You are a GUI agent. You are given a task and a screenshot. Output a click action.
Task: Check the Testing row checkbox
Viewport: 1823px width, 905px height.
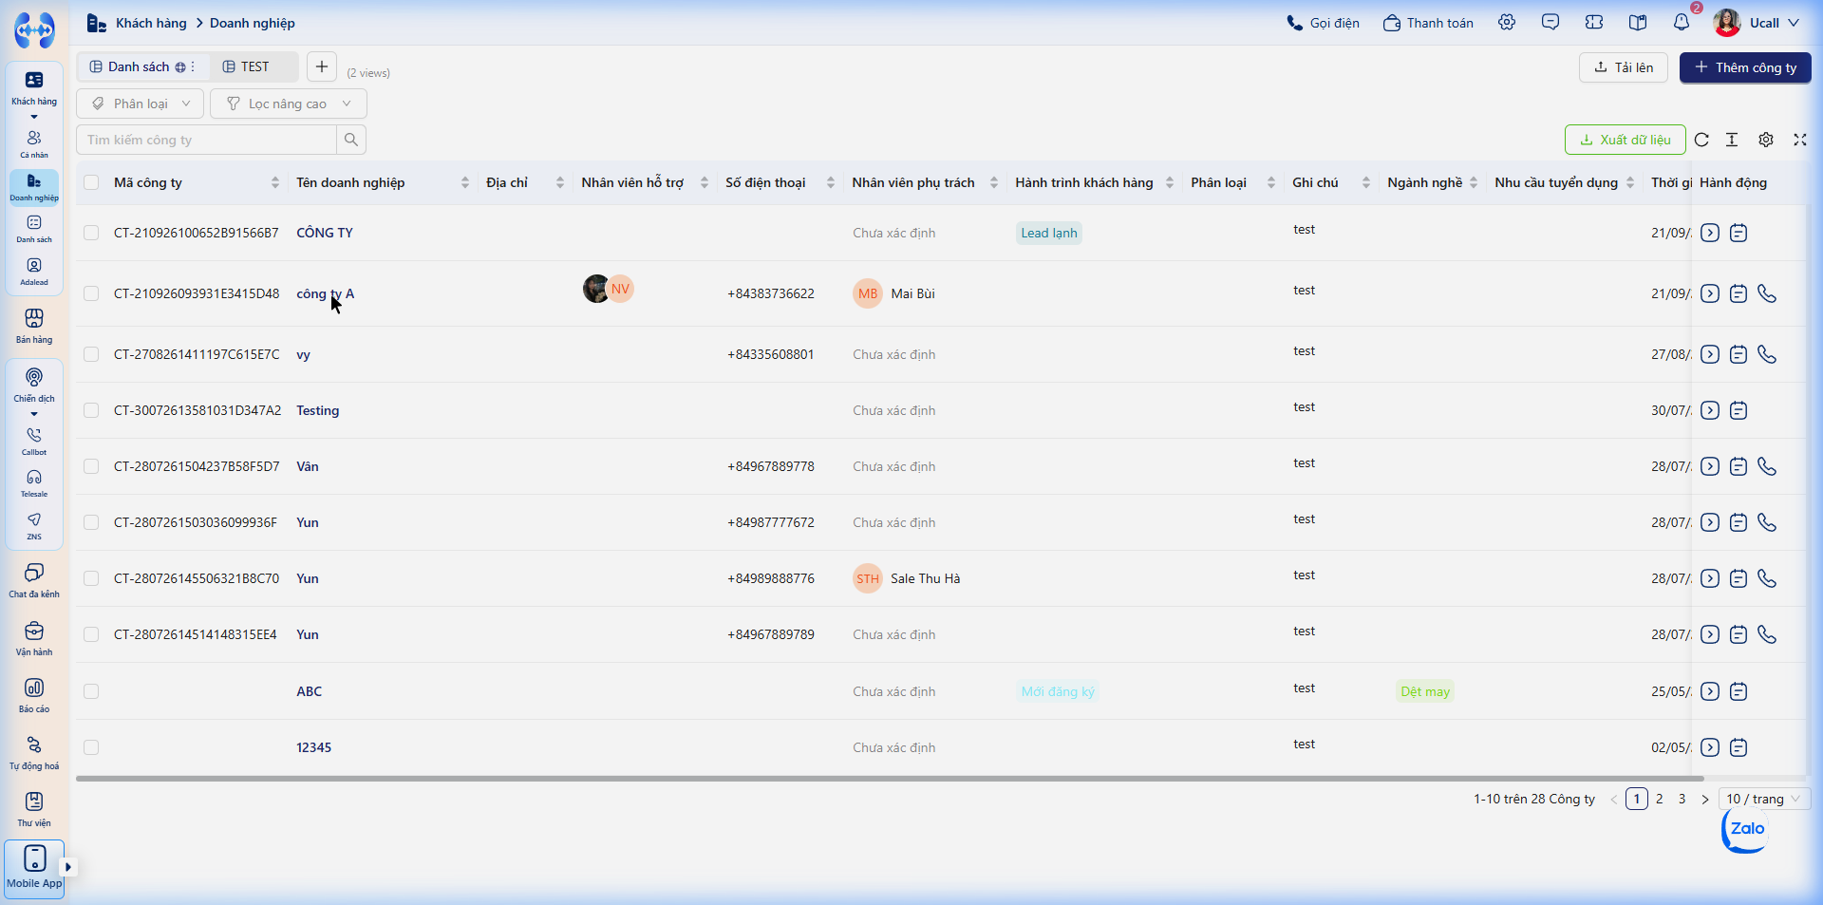click(x=91, y=410)
